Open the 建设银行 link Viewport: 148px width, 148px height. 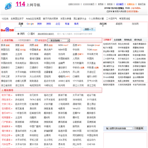[62, 67]
